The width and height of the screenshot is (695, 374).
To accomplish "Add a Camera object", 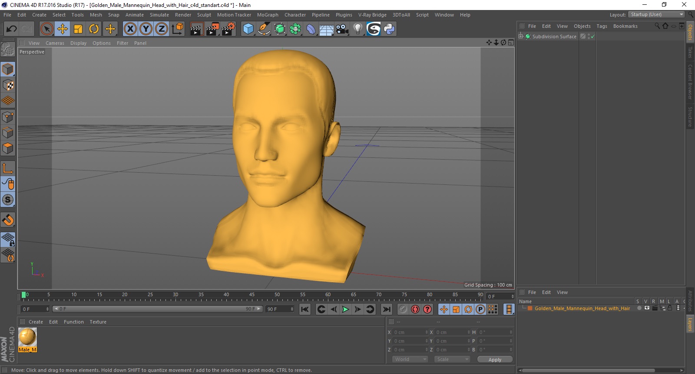I will click(x=342, y=29).
